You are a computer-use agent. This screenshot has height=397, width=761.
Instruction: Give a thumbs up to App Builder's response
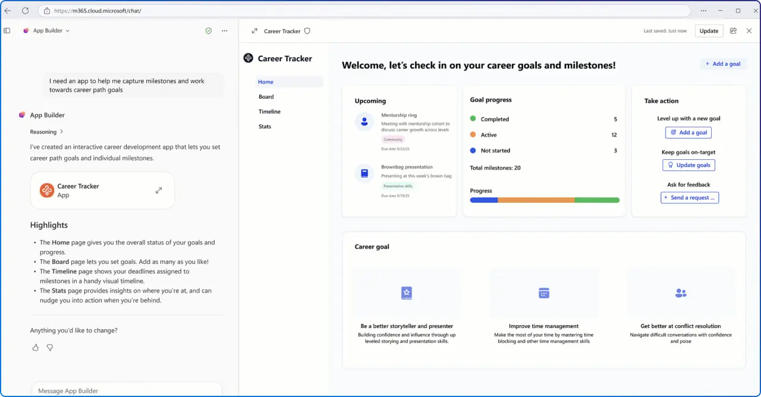35,347
